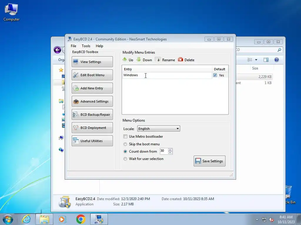Launch Windows Media Player from taskbar
The width and height of the screenshot is (301, 225).
62,219
